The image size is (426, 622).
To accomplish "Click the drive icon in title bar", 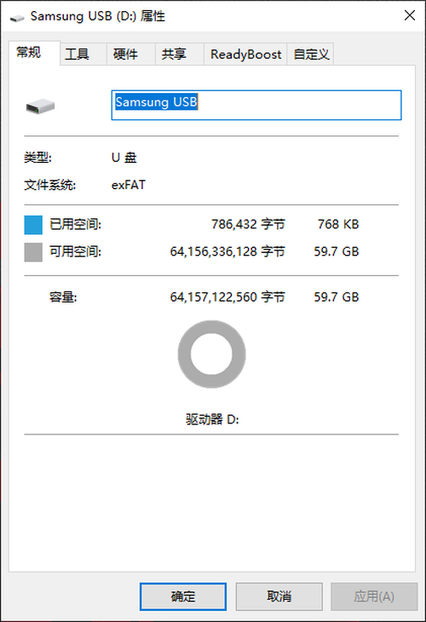I will point(17,17).
